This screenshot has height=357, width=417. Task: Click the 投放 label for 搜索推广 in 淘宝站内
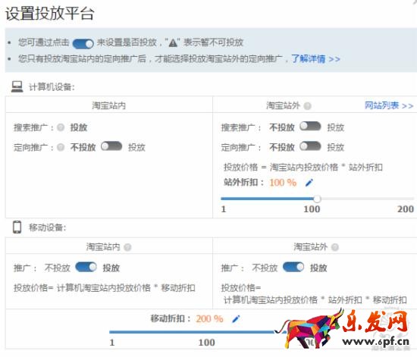click(79, 127)
